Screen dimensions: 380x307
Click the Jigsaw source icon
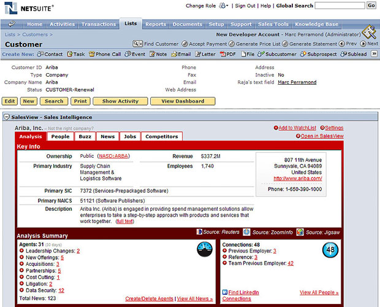click(300, 232)
